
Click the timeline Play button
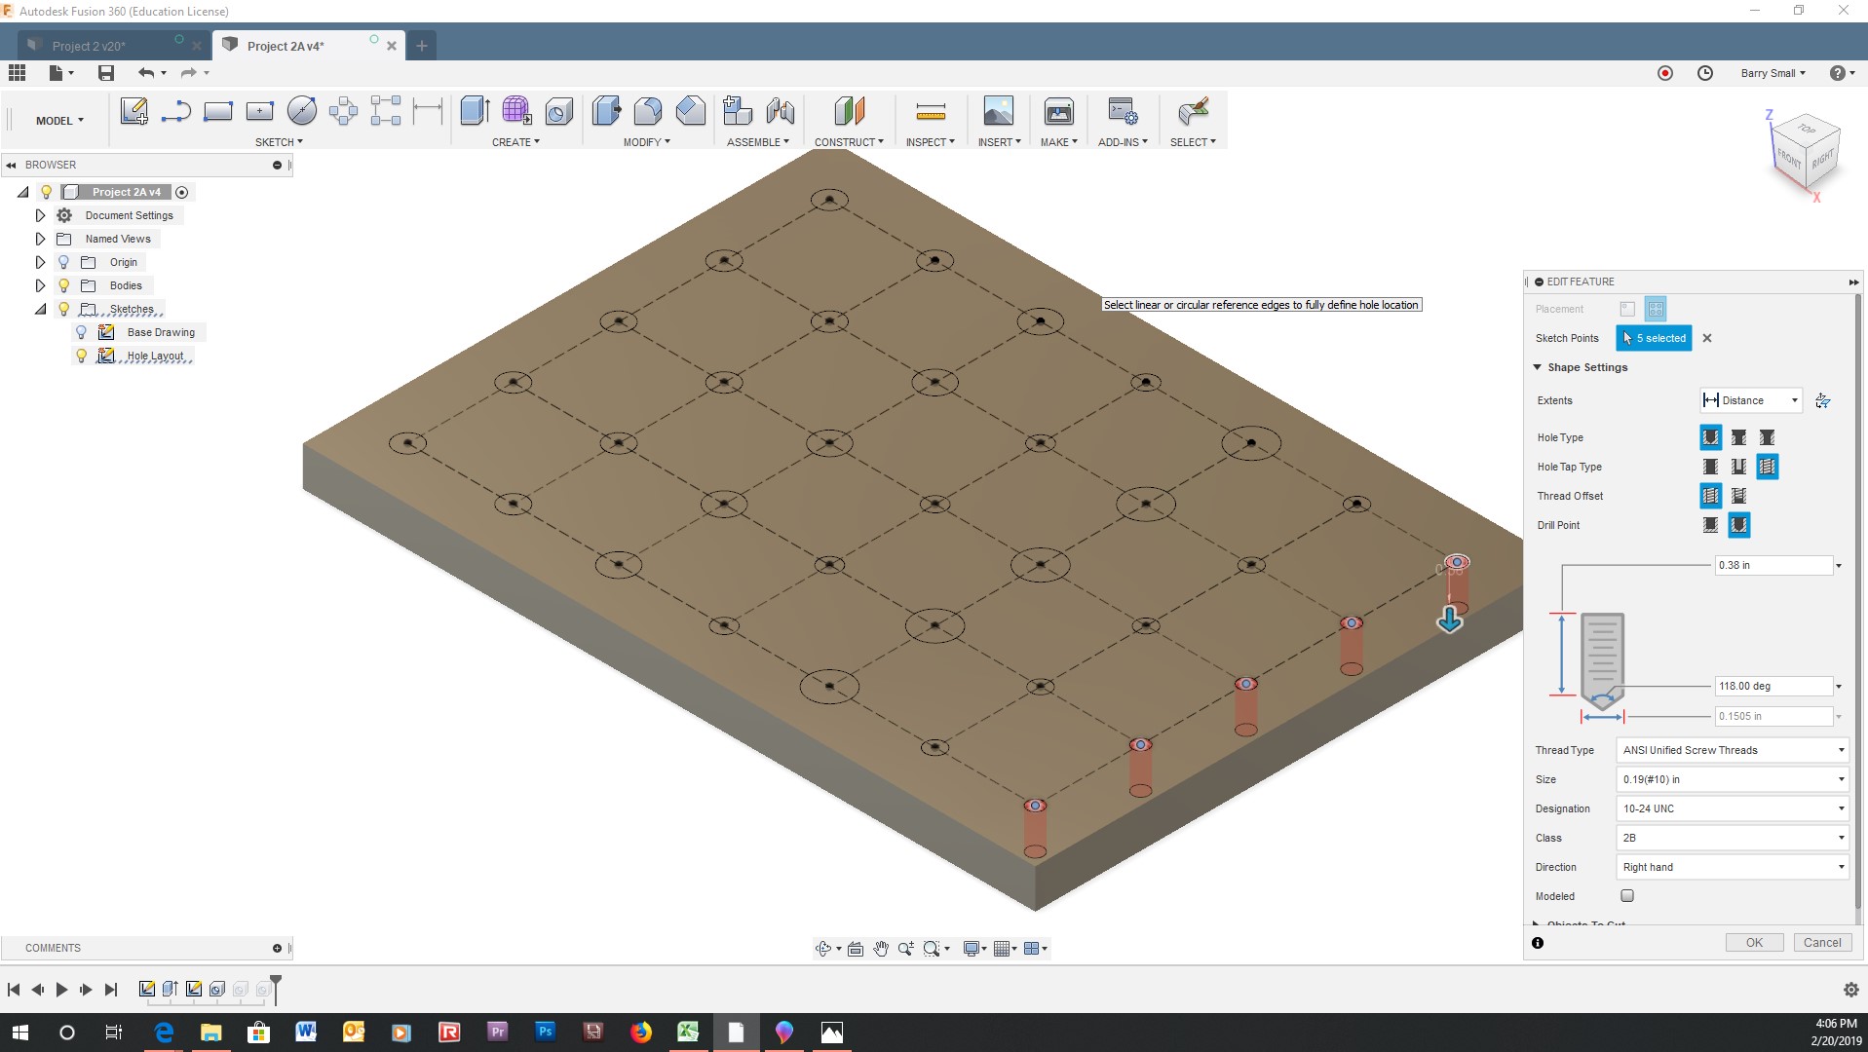point(61,990)
